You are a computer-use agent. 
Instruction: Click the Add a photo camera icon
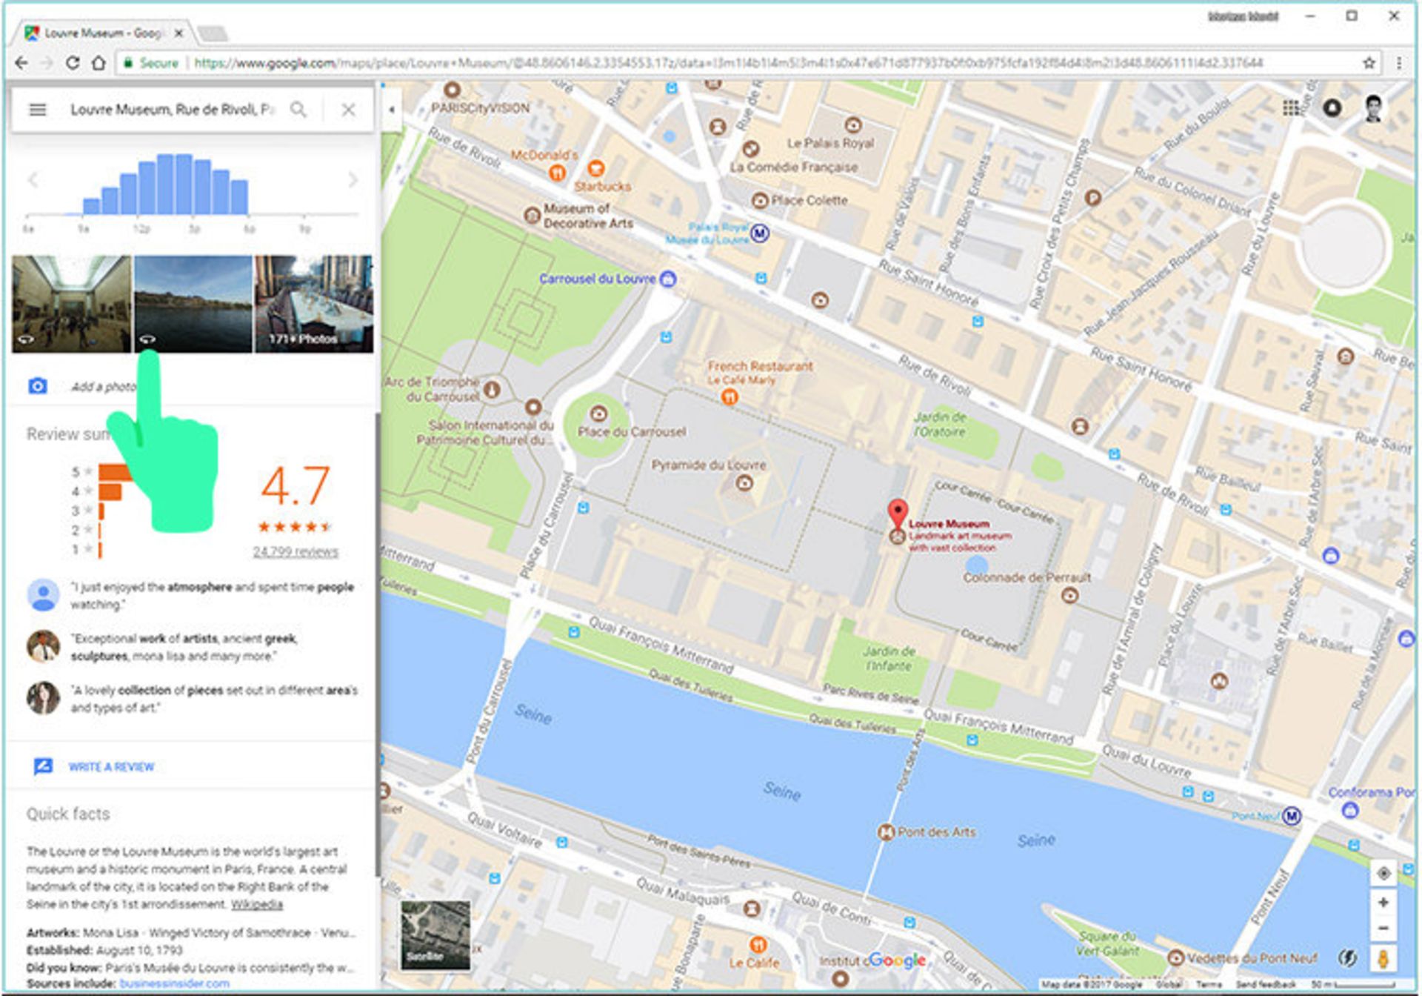(37, 386)
